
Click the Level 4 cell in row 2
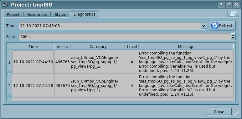click(x=132, y=86)
